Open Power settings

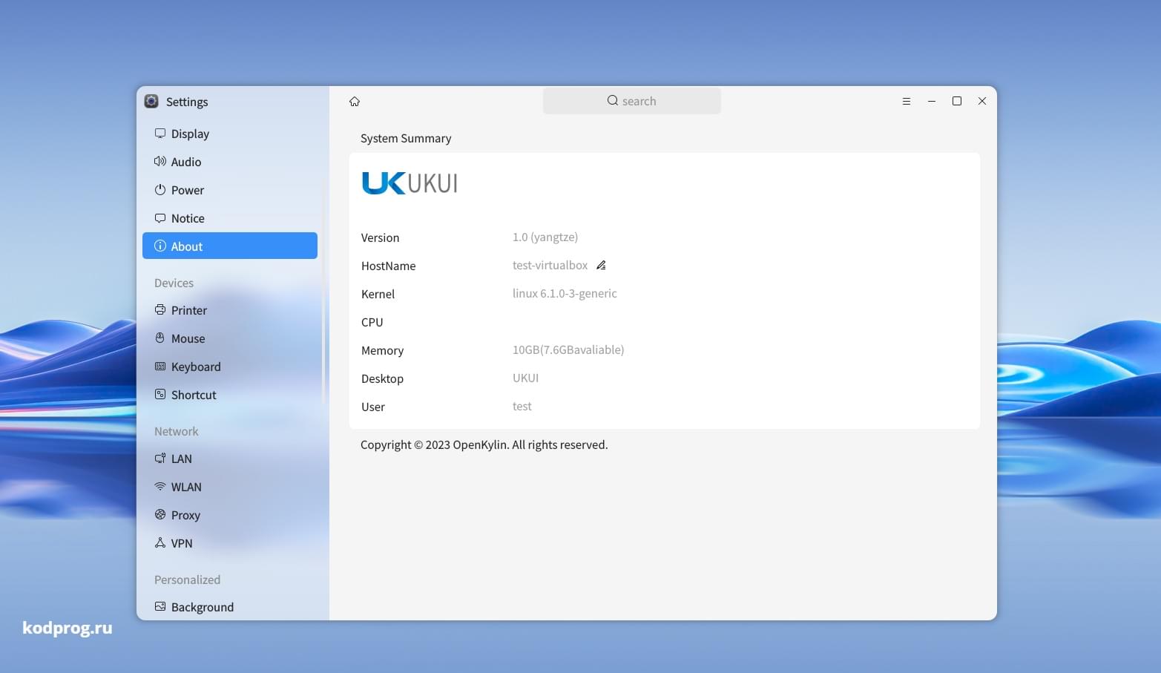coord(230,190)
